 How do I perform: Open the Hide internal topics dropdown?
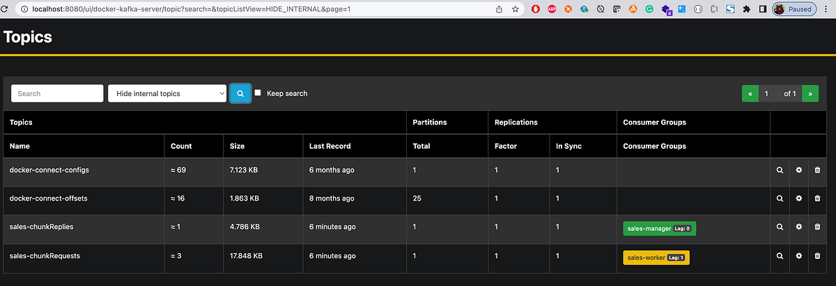pyautogui.click(x=167, y=93)
